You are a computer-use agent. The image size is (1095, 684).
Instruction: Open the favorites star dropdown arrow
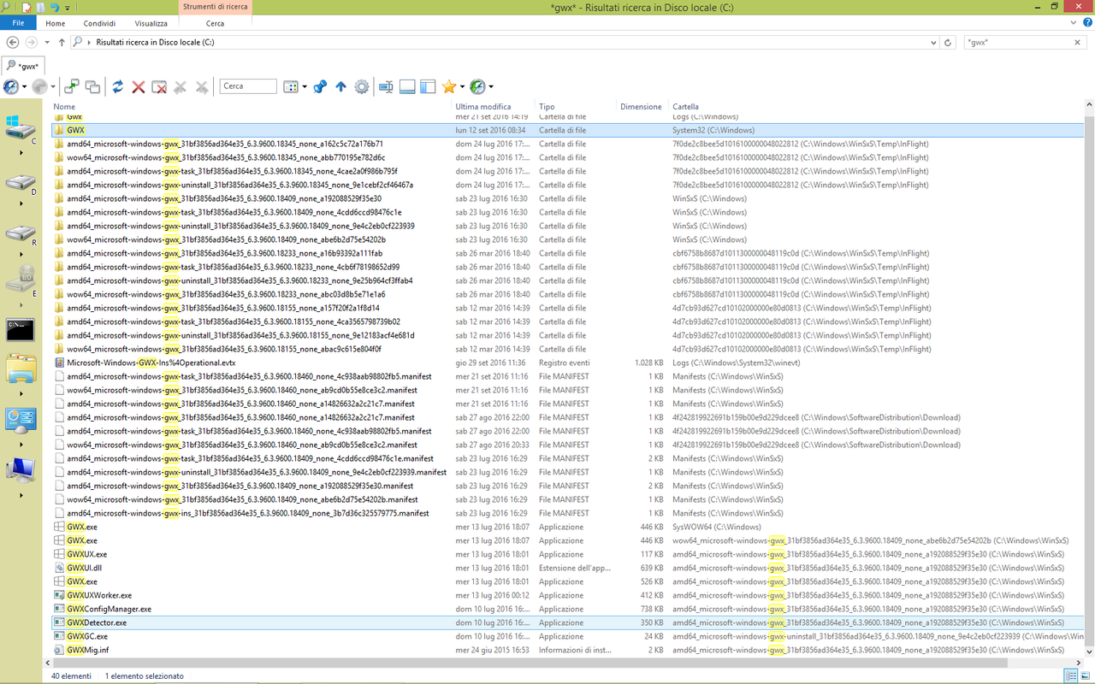click(462, 87)
